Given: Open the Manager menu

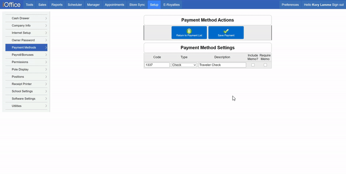Looking at the screenshot, I should click(93, 5).
